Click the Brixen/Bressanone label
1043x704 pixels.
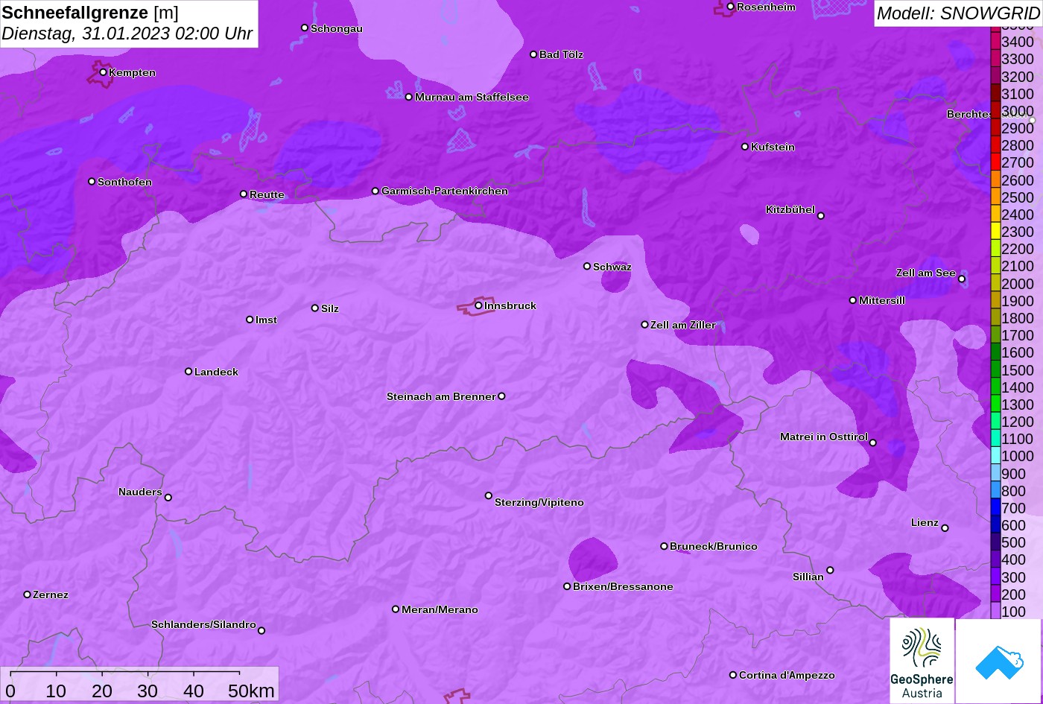tap(623, 586)
